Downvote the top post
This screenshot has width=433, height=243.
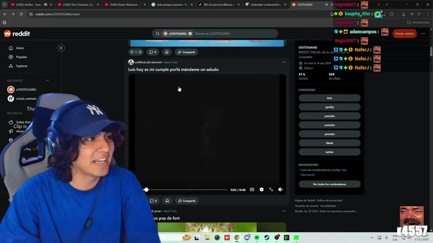(140, 52)
